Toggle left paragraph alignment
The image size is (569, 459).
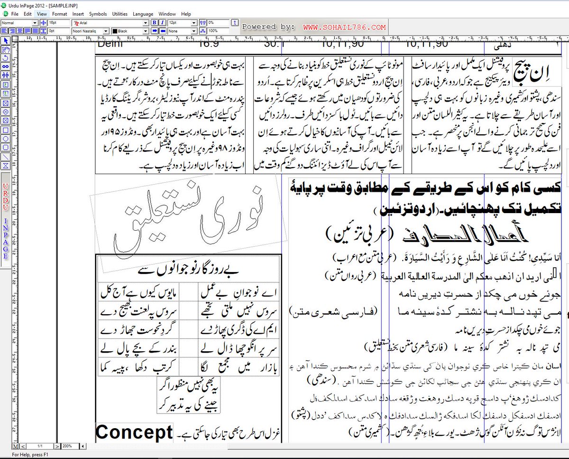[x=4, y=31]
